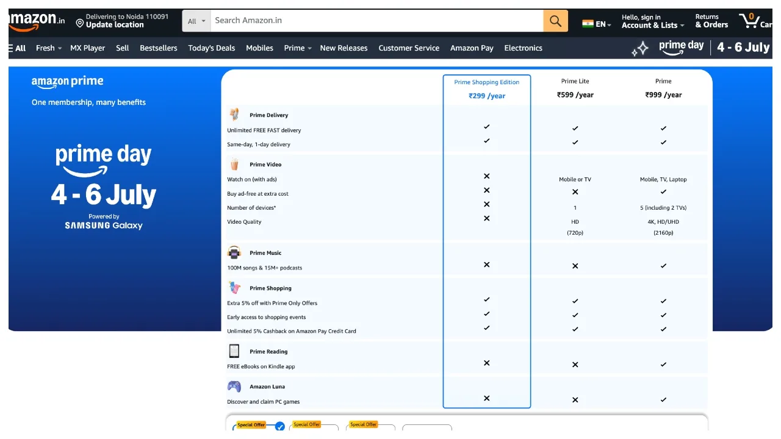Viewport: 781px width, 439px height.
Task: Click the amazon prime logo in blue panel
Action: [68, 82]
